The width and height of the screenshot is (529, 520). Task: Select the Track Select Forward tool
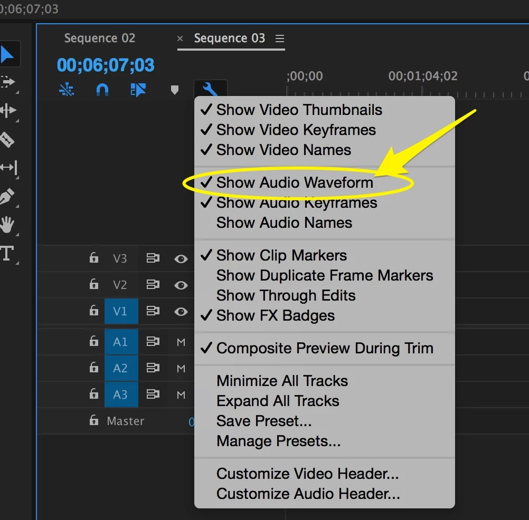[7, 82]
